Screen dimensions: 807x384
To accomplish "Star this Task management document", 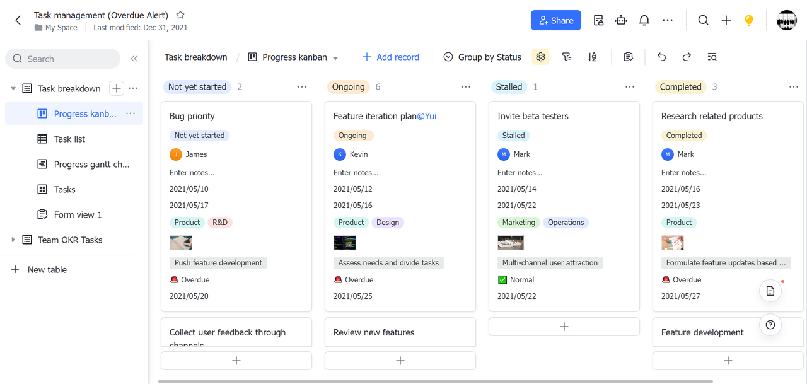I will pyautogui.click(x=180, y=15).
